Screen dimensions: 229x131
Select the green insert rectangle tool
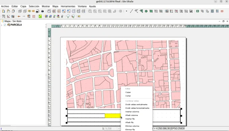(x=151, y=11)
